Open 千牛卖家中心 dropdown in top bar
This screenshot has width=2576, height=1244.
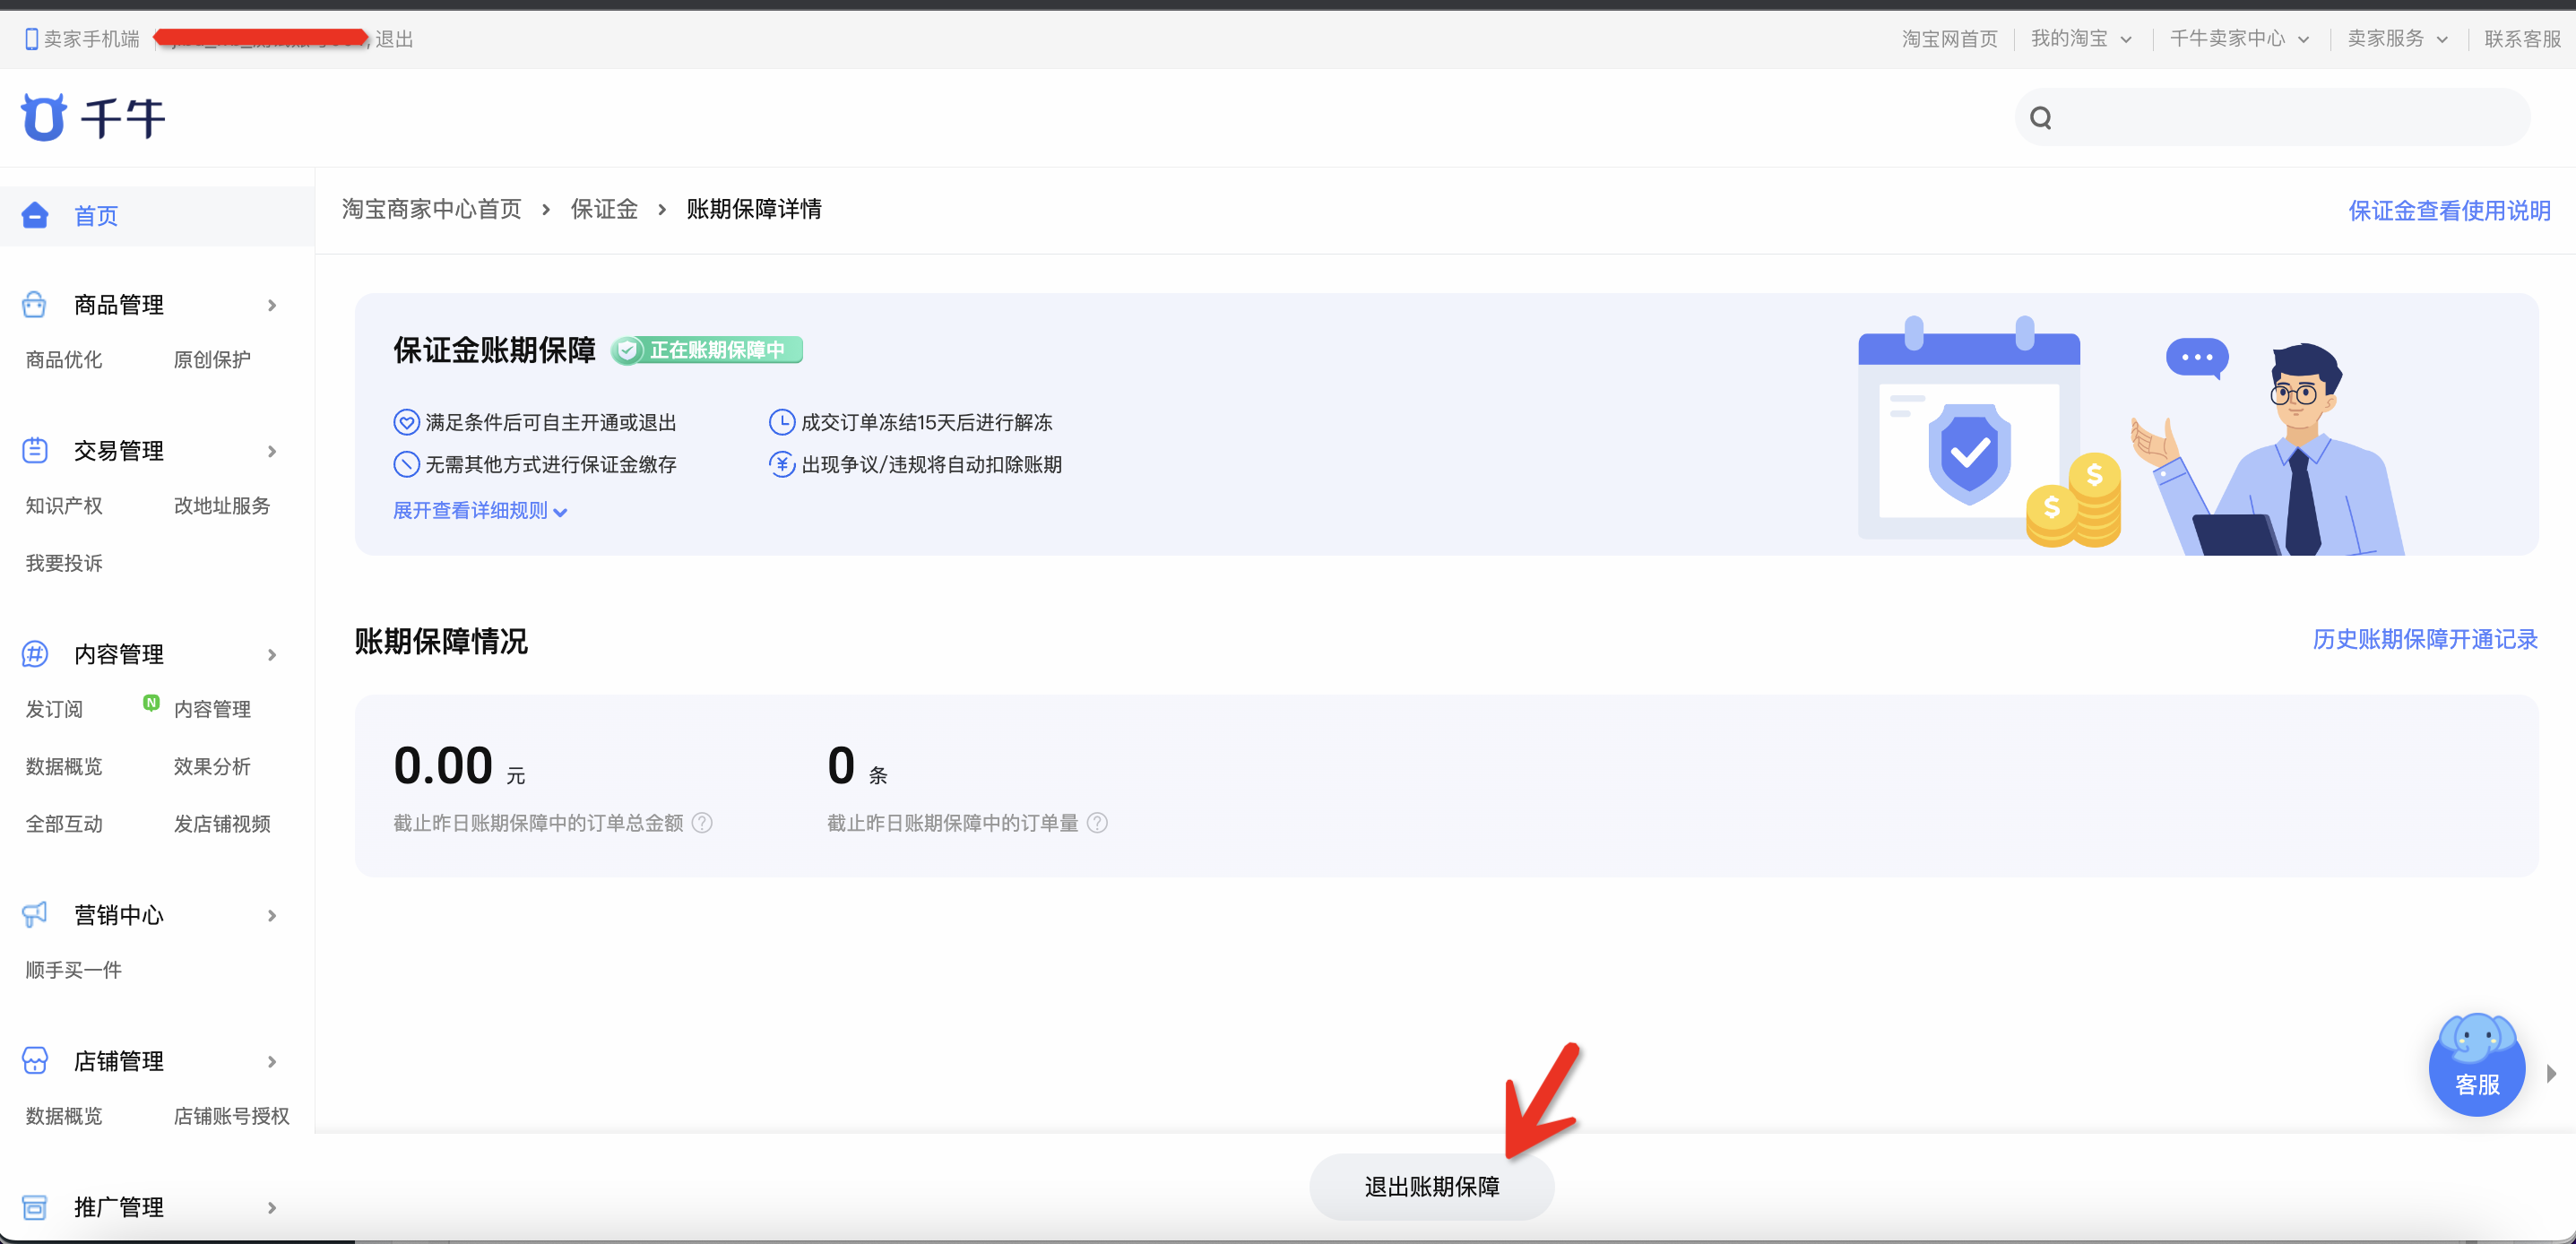[x=2239, y=39]
